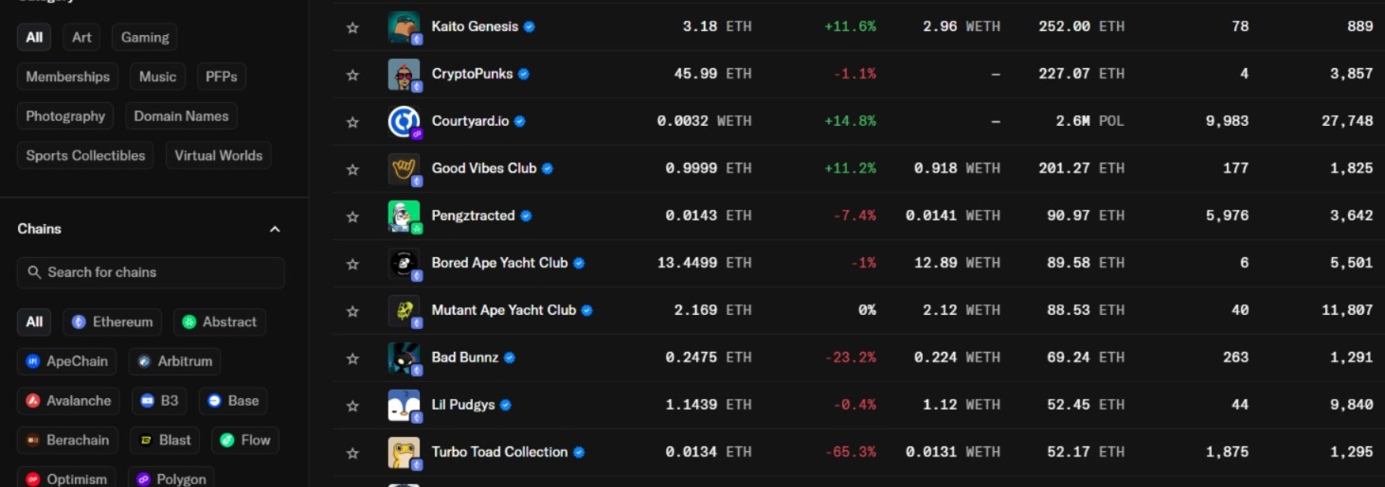Filter by Avalanche chain
This screenshot has width=1385, height=487.
click(68, 401)
